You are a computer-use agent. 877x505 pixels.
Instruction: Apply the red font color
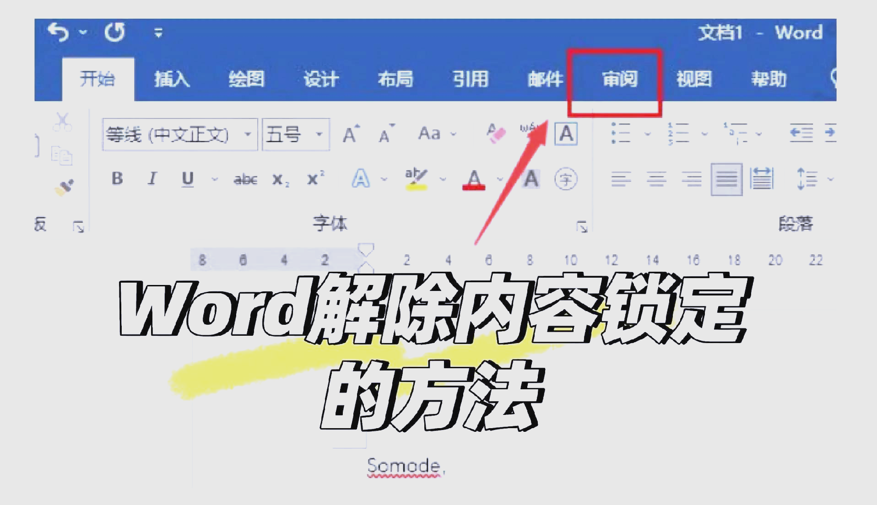pos(474,179)
